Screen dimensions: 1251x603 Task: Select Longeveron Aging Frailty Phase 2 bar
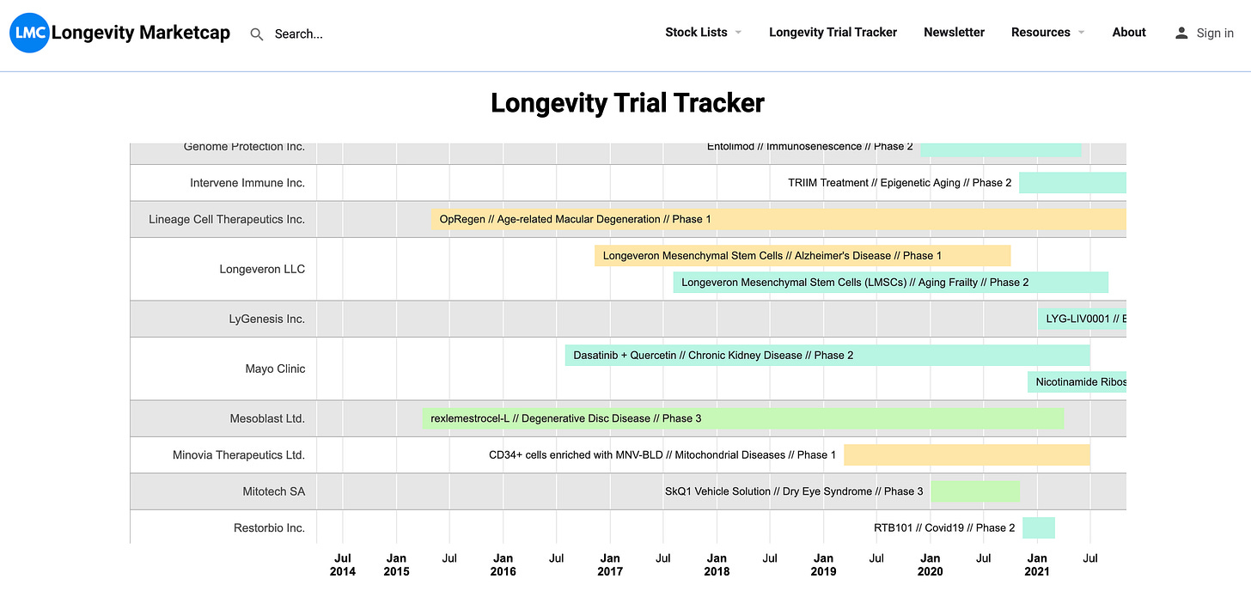coord(891,282)
